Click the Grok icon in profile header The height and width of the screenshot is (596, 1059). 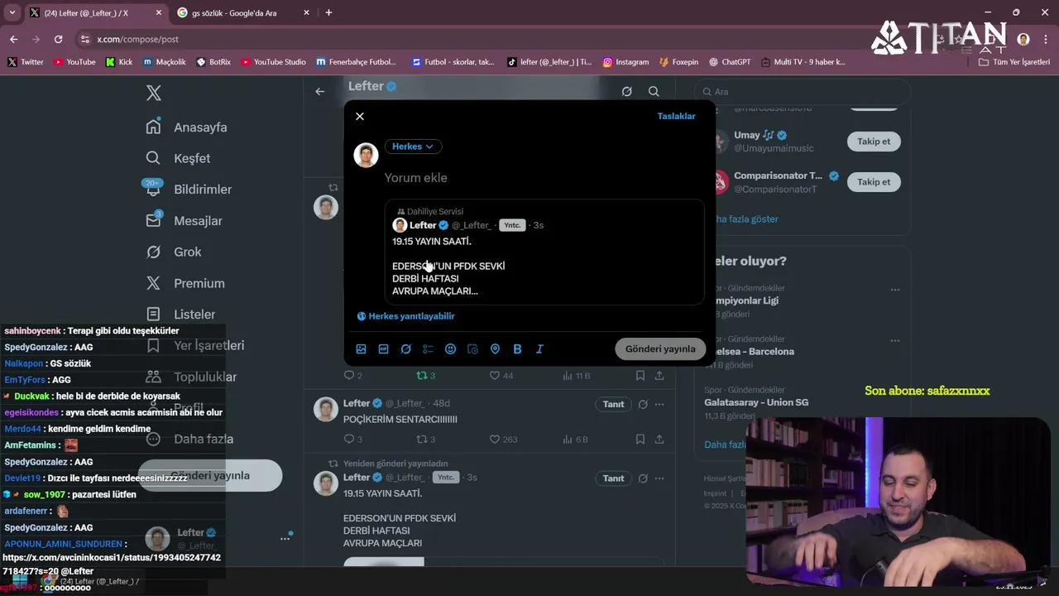pos(626,91)
